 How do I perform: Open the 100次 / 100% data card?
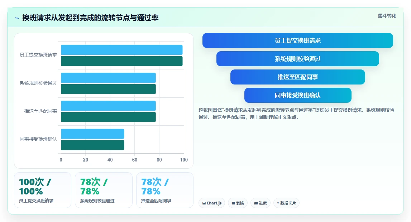pyautogui.click(x=43, y=190)
